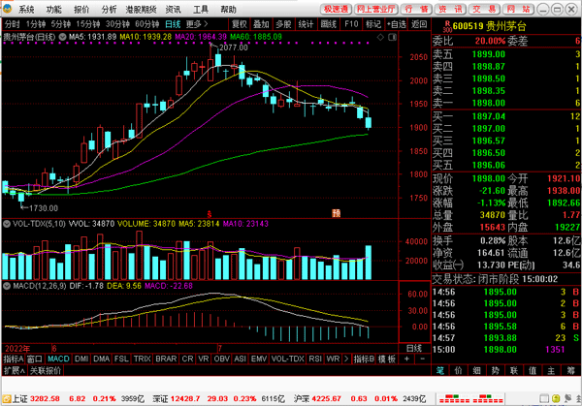Screen dimensions: 582x406
Task: Click the 交易 button at top right
Action: coord(484,10)
